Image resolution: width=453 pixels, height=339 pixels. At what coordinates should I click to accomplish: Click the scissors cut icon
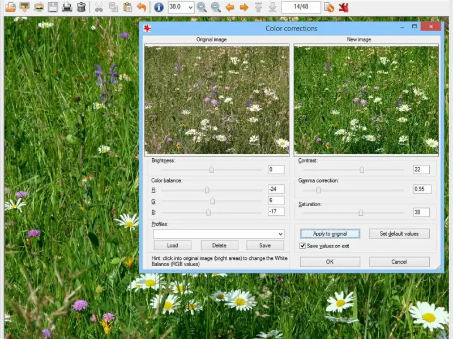point(99,7)
